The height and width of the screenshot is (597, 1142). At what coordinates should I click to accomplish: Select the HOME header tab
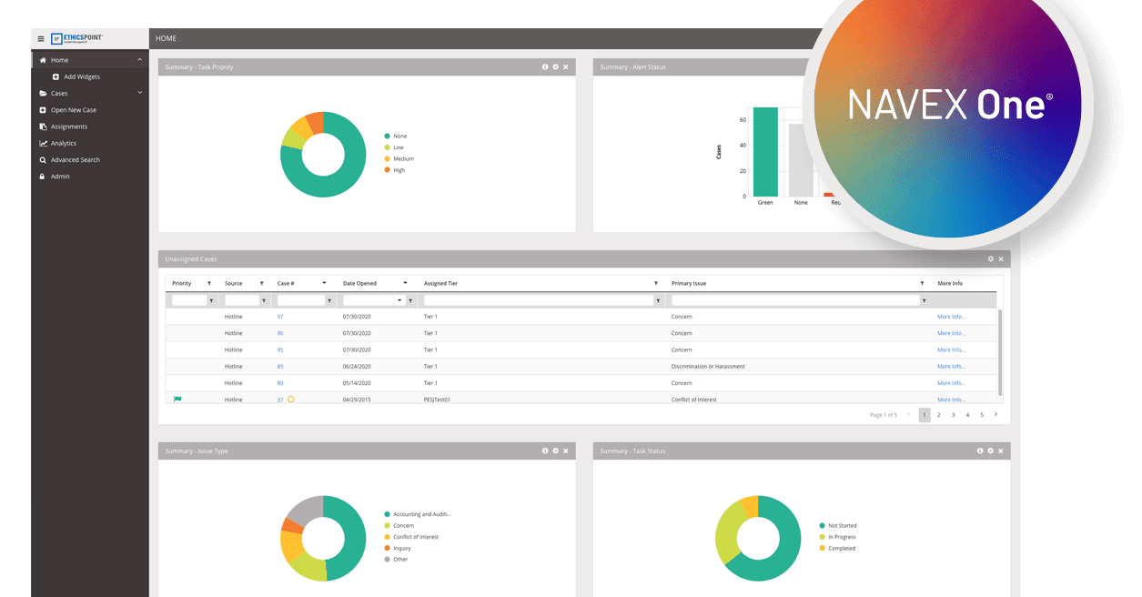tap(166, 38)
